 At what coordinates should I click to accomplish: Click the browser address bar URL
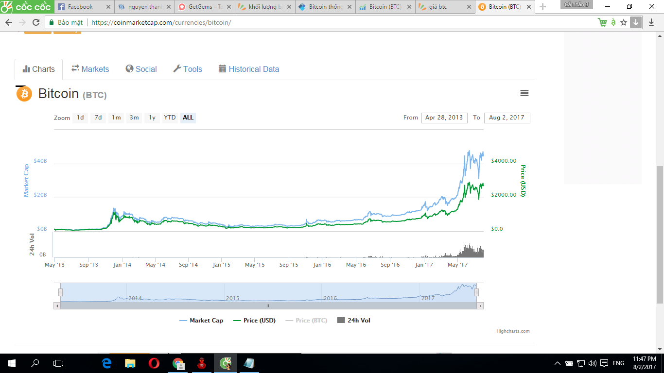(161, 23)
